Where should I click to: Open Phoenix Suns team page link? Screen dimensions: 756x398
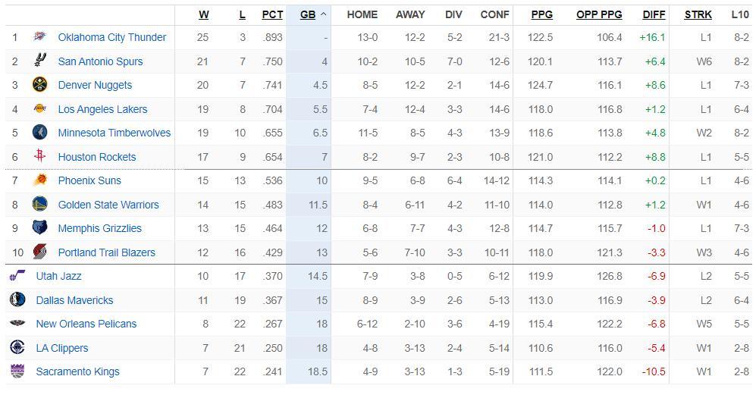point(89,180)
